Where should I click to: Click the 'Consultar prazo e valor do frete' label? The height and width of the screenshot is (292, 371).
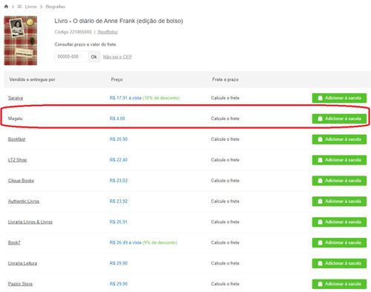(85, 44)
